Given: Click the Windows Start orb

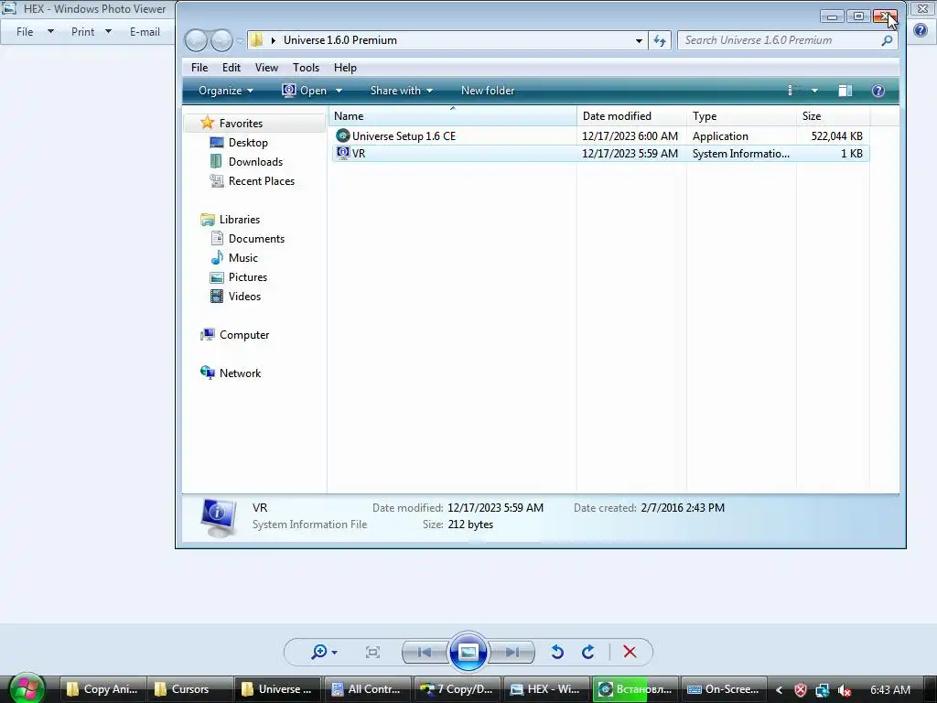Looking at the screenshot, I should click(x=27, y=688).
